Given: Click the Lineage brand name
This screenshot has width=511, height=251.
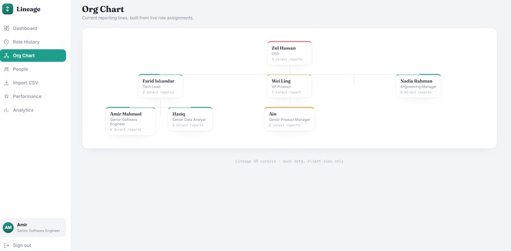Looking at the screenshot, I should pos(29,9).
